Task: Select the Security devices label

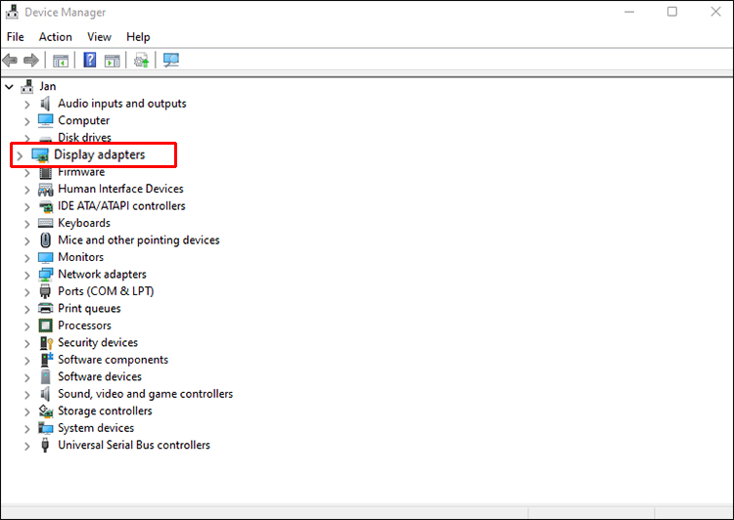Action: point(98,343)
